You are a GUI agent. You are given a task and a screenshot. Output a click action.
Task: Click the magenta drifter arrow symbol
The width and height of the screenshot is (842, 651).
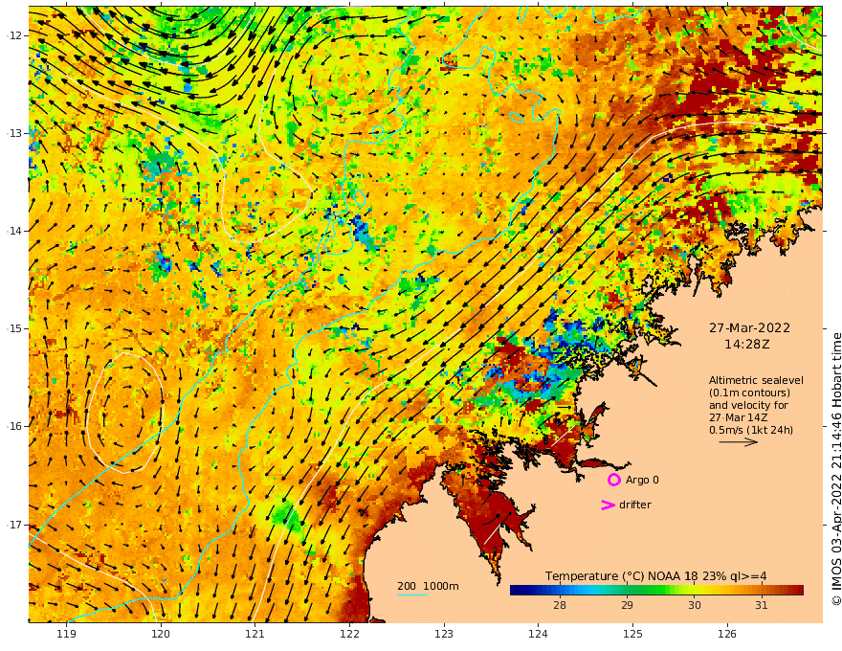pos(608,505)
